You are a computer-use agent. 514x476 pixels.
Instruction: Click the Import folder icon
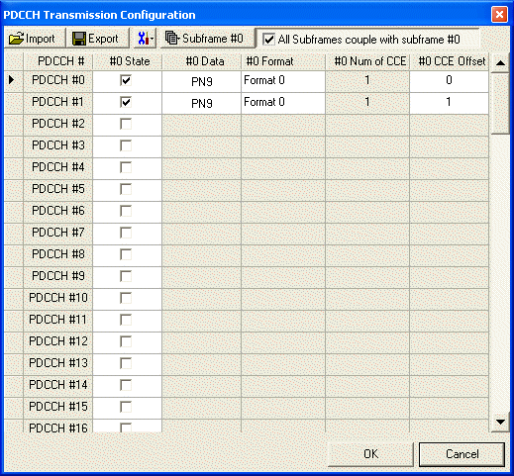coord(16,39)
